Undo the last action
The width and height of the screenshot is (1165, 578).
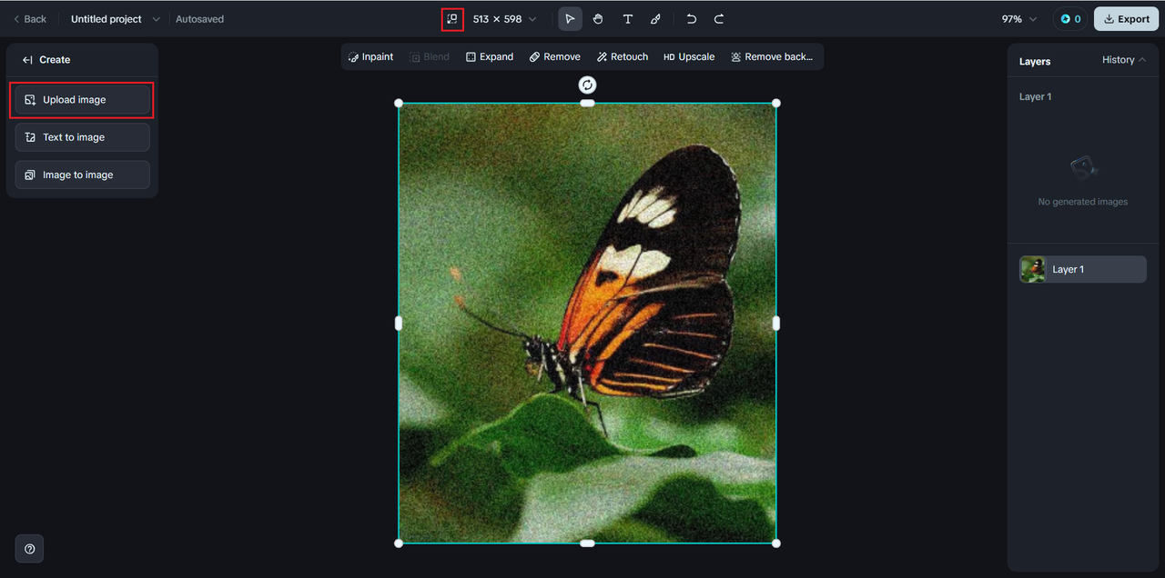pyautogui.click(x=692, y=19)
